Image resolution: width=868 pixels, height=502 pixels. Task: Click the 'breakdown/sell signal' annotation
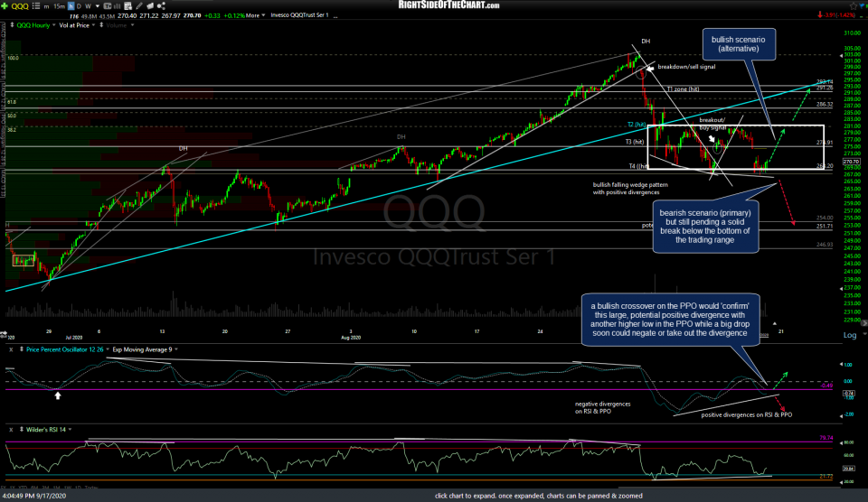click(686, 67)
